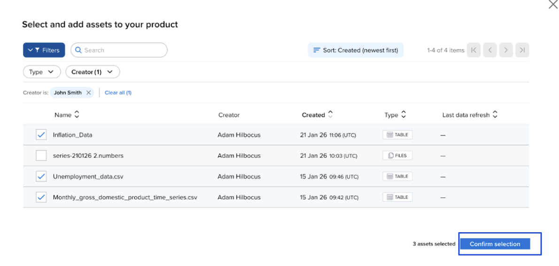Close the asset selection dialog
Viewport: 559px width, 266px height.
[x=553, y=5]
